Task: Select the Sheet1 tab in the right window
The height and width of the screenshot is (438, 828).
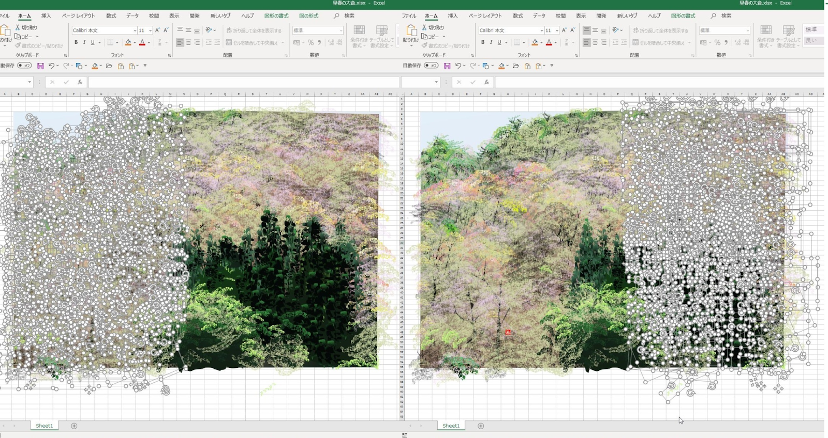Action: 451,426
